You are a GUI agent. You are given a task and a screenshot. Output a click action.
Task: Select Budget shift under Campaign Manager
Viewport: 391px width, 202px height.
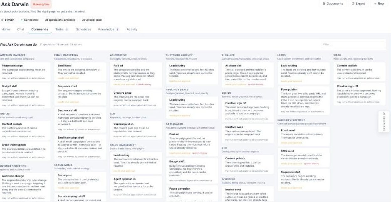click(x=25, y=96)
